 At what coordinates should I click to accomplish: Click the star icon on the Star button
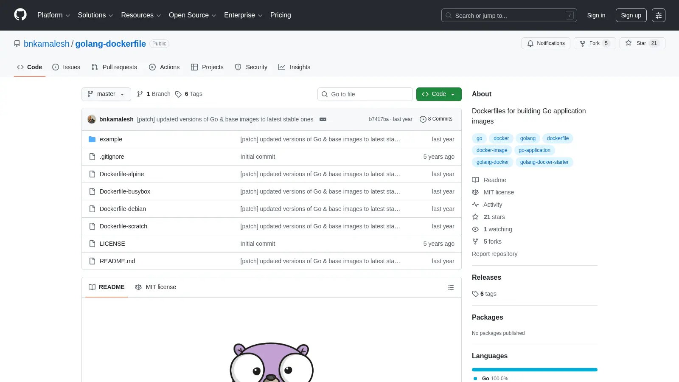(628, 43)
